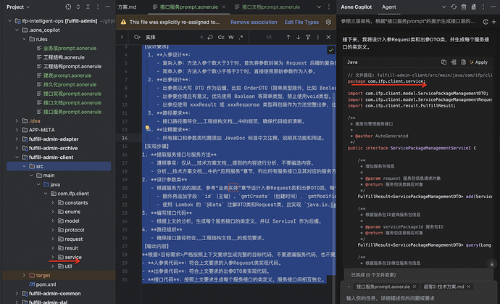Collapse the ifp-intelligent-ops root node

(x=9, y=21)
